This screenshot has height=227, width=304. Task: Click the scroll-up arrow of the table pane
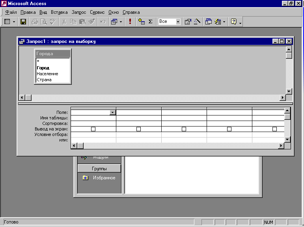click(289, 49)
